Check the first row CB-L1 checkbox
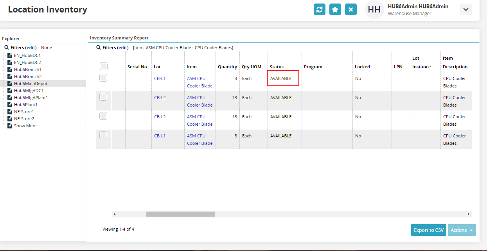 coord(103,78)
